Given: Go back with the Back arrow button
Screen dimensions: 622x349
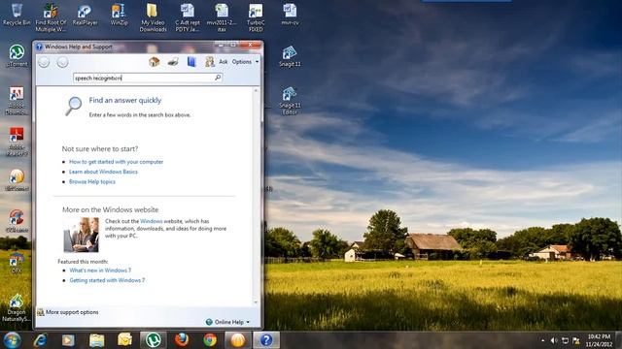Looking at the screenshot, I should 44,62.
